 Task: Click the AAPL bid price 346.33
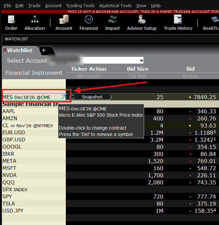pos(207,111)
